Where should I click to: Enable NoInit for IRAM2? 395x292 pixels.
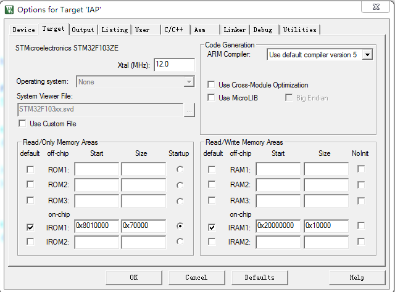click(361, 241)
